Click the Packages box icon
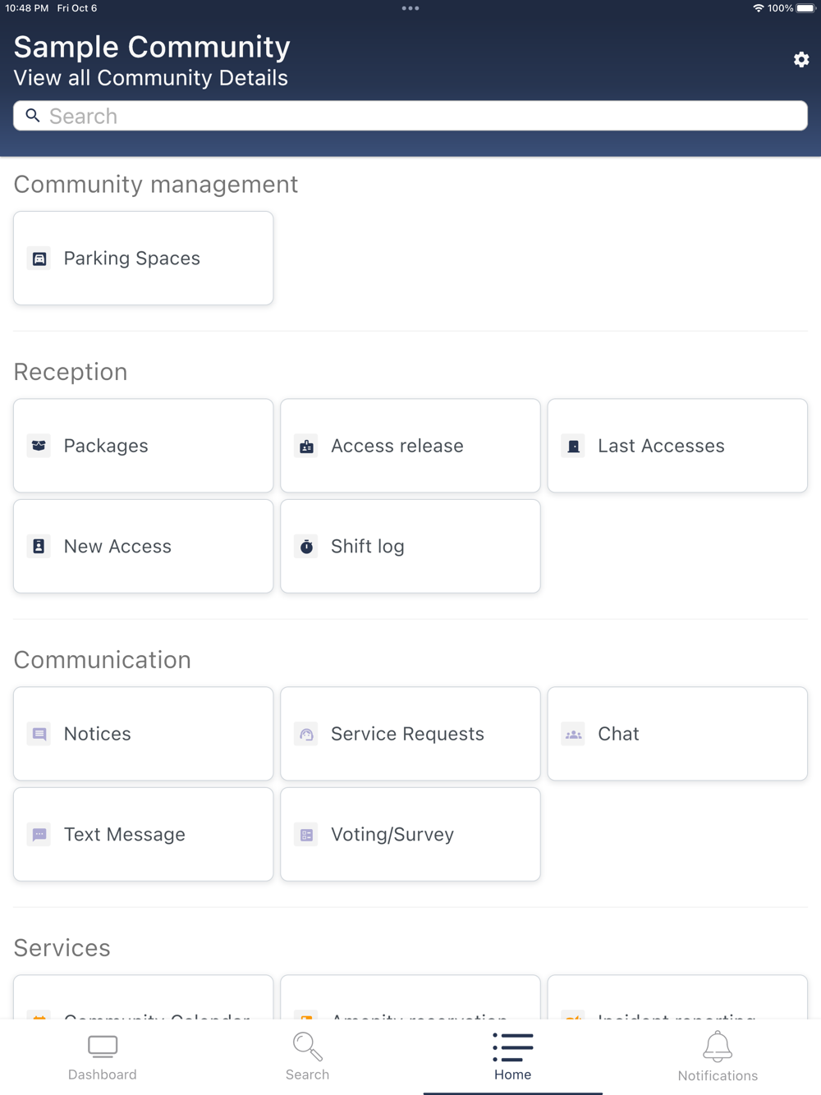 (x=39, y=446)
